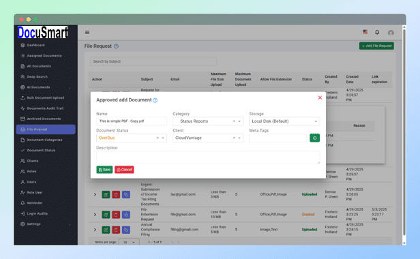Expand the Annual Compliance Filing row
The height and width of the screenshot is (259, 420).
95,230
